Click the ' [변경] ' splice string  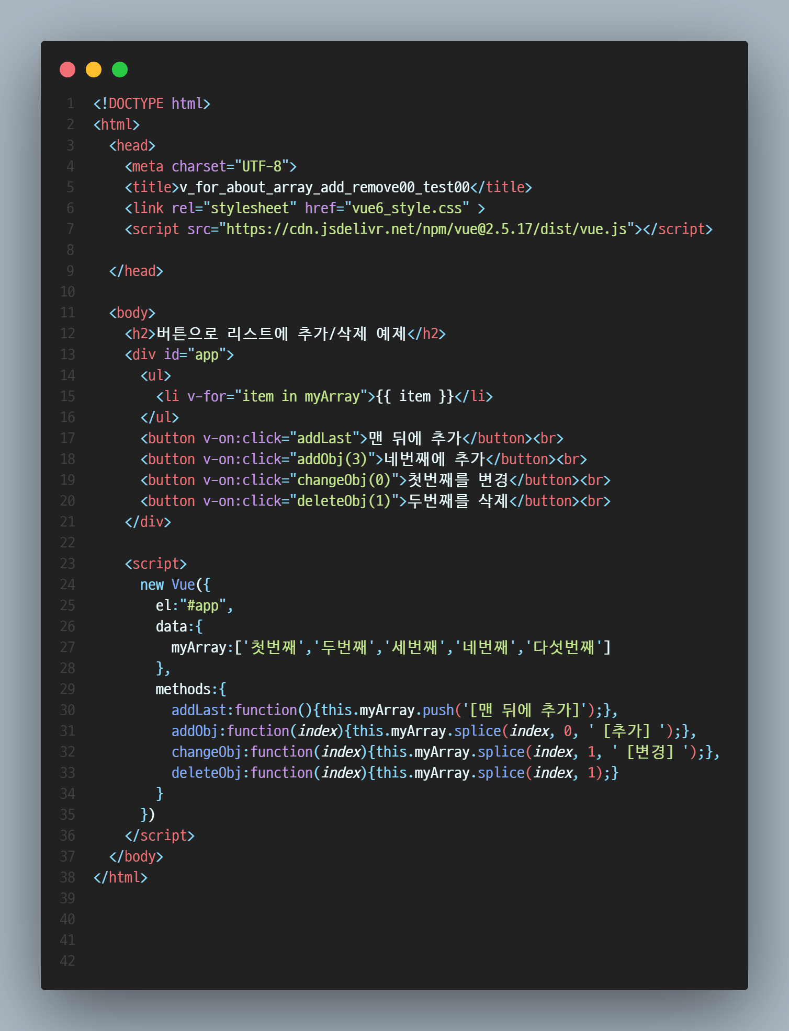(650, 752)
